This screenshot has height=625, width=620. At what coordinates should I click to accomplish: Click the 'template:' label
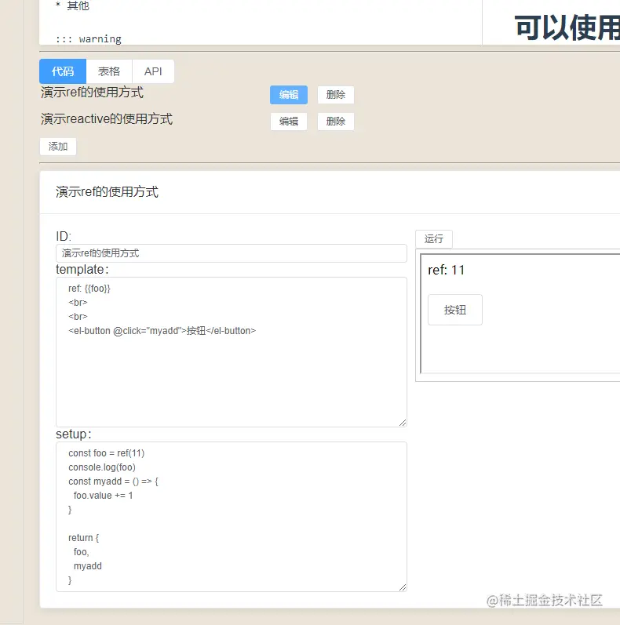click(x=82, y=270)
